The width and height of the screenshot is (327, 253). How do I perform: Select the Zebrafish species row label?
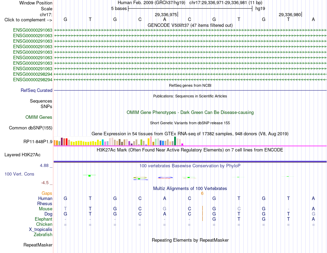pos(43,235)
